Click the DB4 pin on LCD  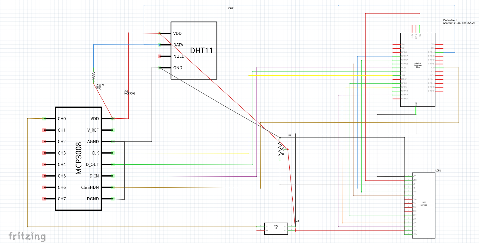click(x=415, y=215)
